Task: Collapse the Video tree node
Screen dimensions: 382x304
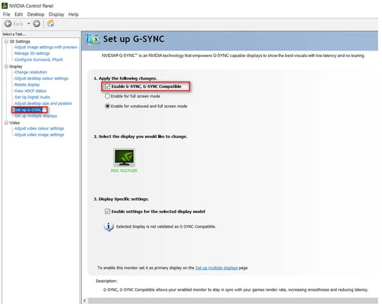Action: coord(6,123)
